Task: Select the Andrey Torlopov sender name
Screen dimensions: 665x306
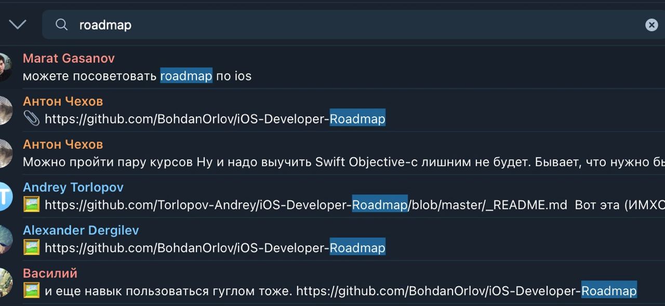Action: (x=73, y=187)
